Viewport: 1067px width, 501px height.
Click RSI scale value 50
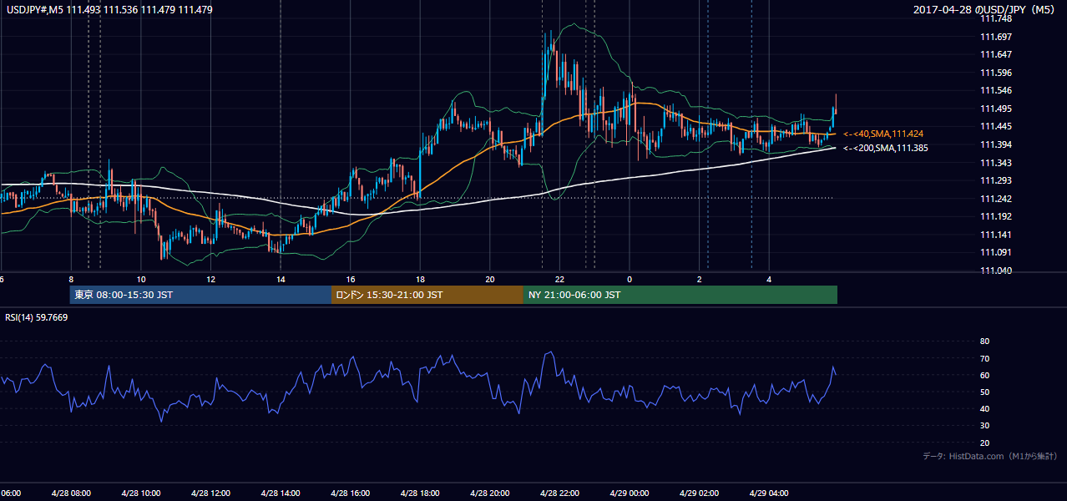[x=985, y=392]
